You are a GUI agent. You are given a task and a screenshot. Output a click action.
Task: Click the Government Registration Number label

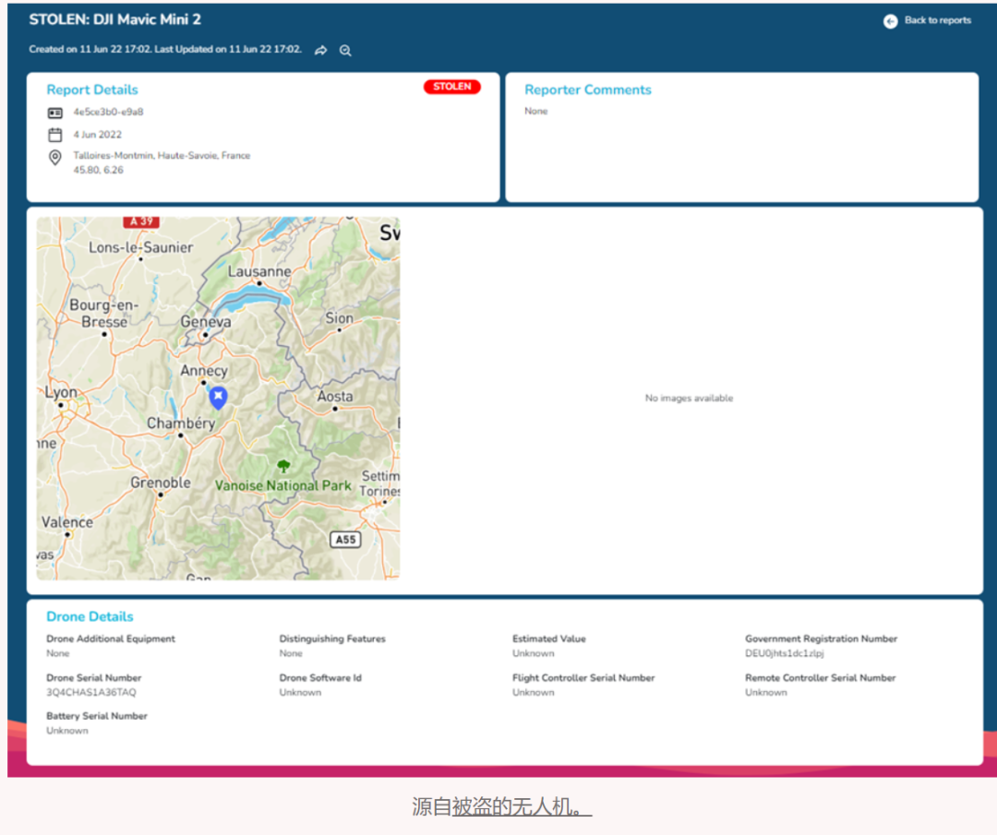821,638
